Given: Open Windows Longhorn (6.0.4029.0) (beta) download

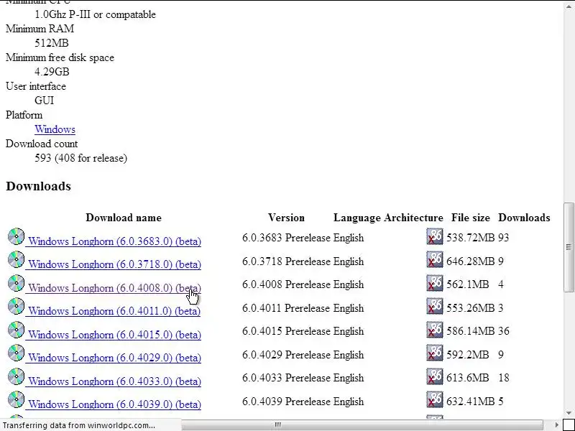Looking at the screenshot, I should 114,357.
